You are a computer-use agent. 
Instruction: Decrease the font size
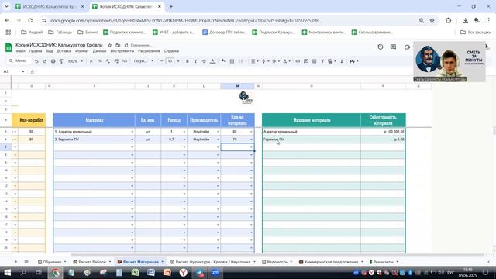(161, 61)
